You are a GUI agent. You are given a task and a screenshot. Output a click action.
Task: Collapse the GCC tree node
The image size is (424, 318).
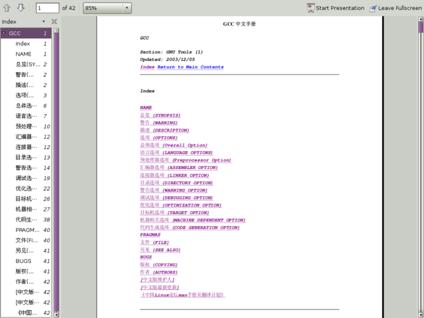click(4, 33)
